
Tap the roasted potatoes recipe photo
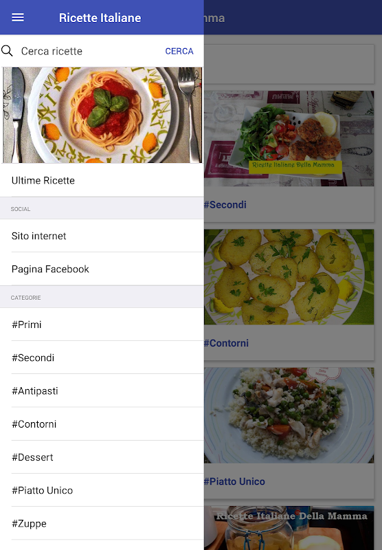[289, 277]
